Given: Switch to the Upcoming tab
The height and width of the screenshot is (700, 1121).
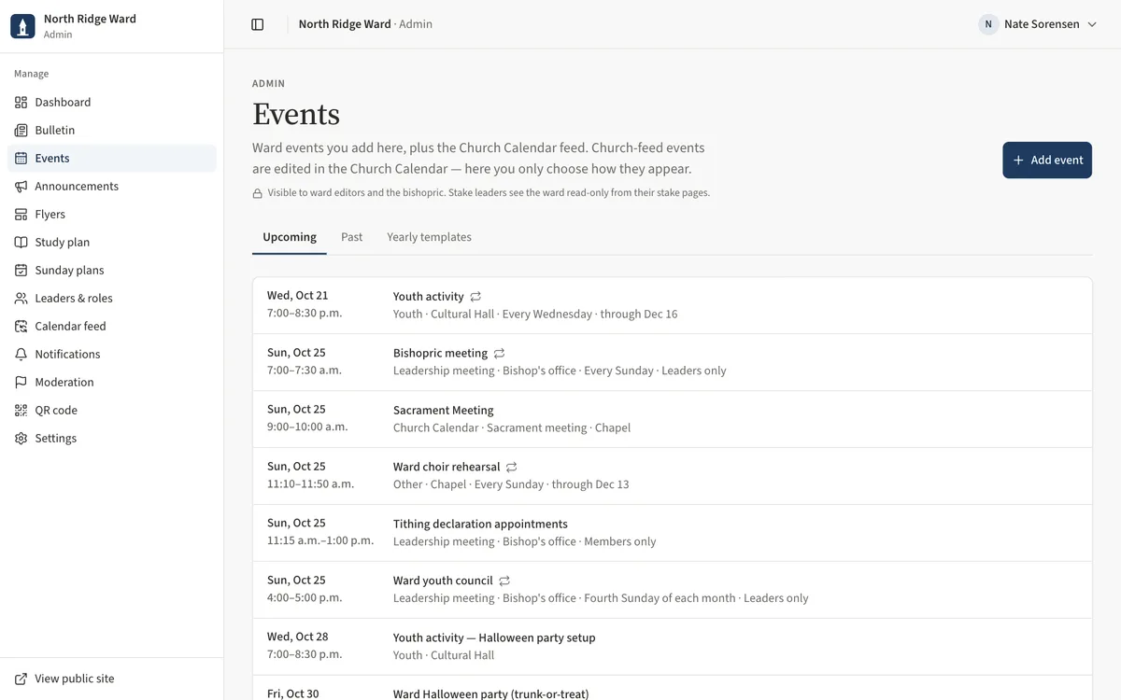Looking at the screenshot, I should [x=290, y=237].
